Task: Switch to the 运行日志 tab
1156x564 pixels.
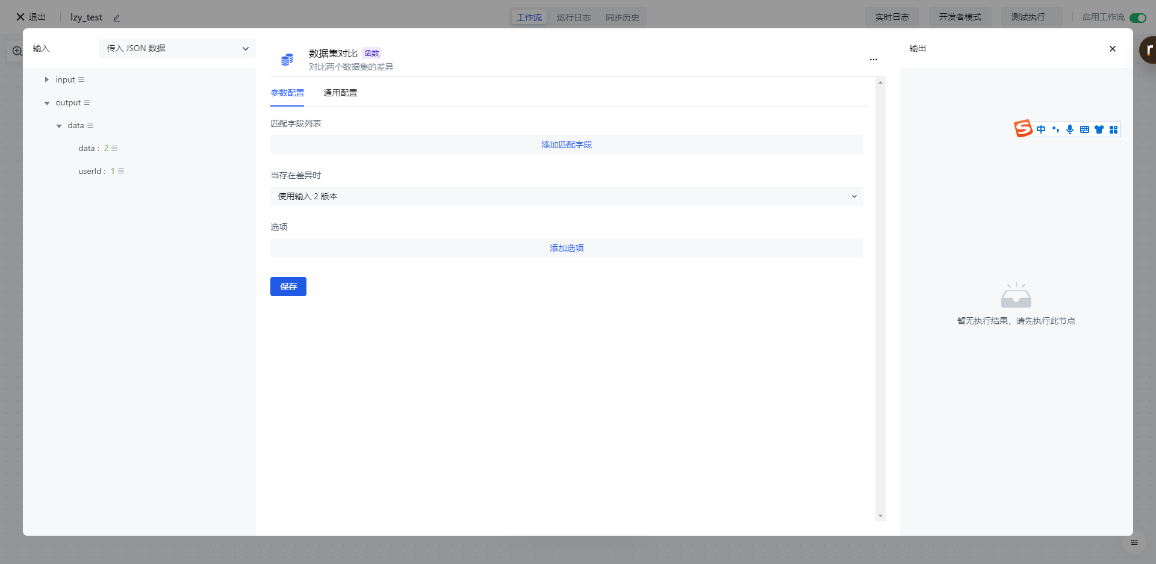Action: 573,17
